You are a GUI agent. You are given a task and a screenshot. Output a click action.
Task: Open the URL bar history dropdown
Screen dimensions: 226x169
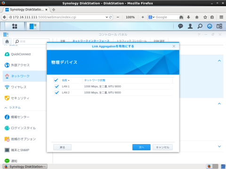coord(106,17)
